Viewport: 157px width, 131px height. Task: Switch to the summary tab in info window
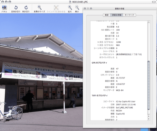coord(107,15)
